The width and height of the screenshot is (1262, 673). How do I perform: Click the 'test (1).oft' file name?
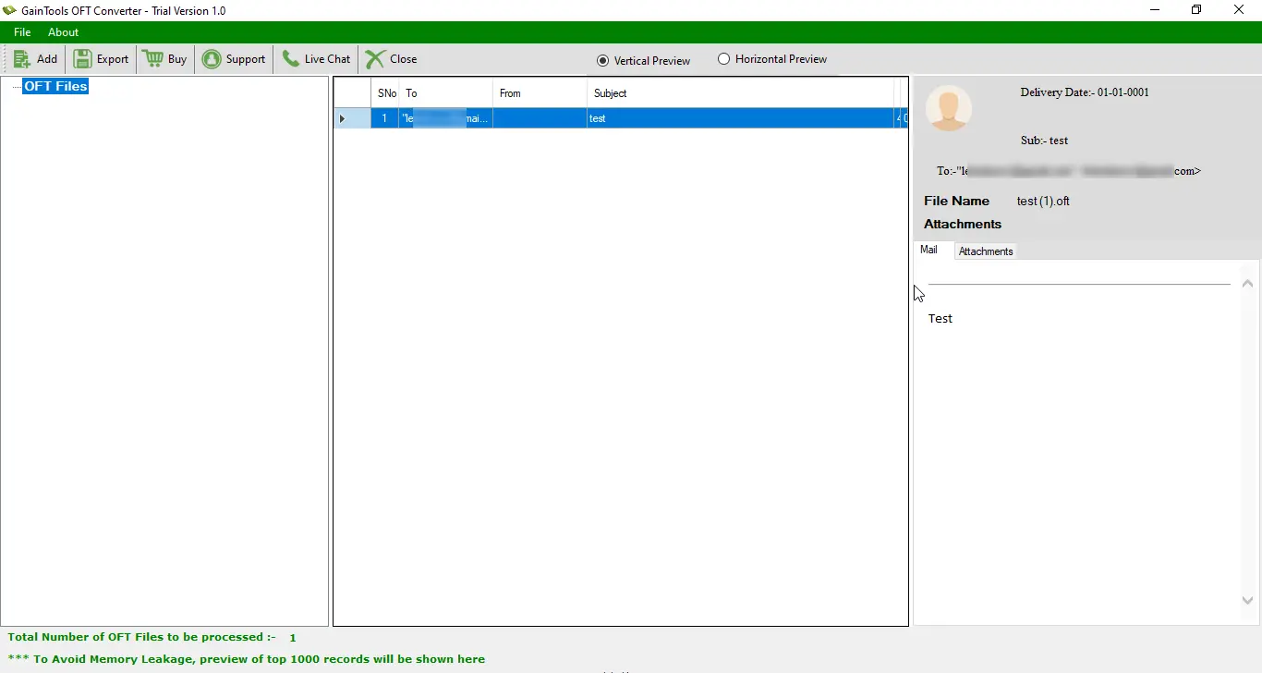coord(1043,202)
